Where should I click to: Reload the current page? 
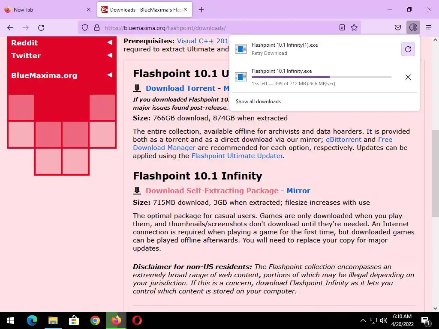point(41,28)
